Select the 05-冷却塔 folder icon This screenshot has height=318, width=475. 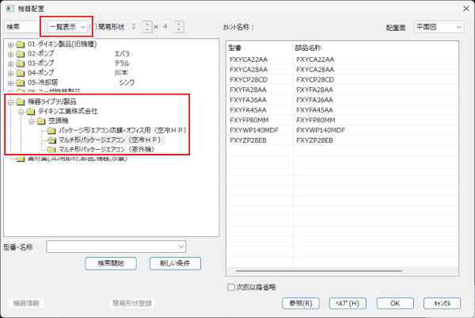pyautogui.click(x=21, y=81)
